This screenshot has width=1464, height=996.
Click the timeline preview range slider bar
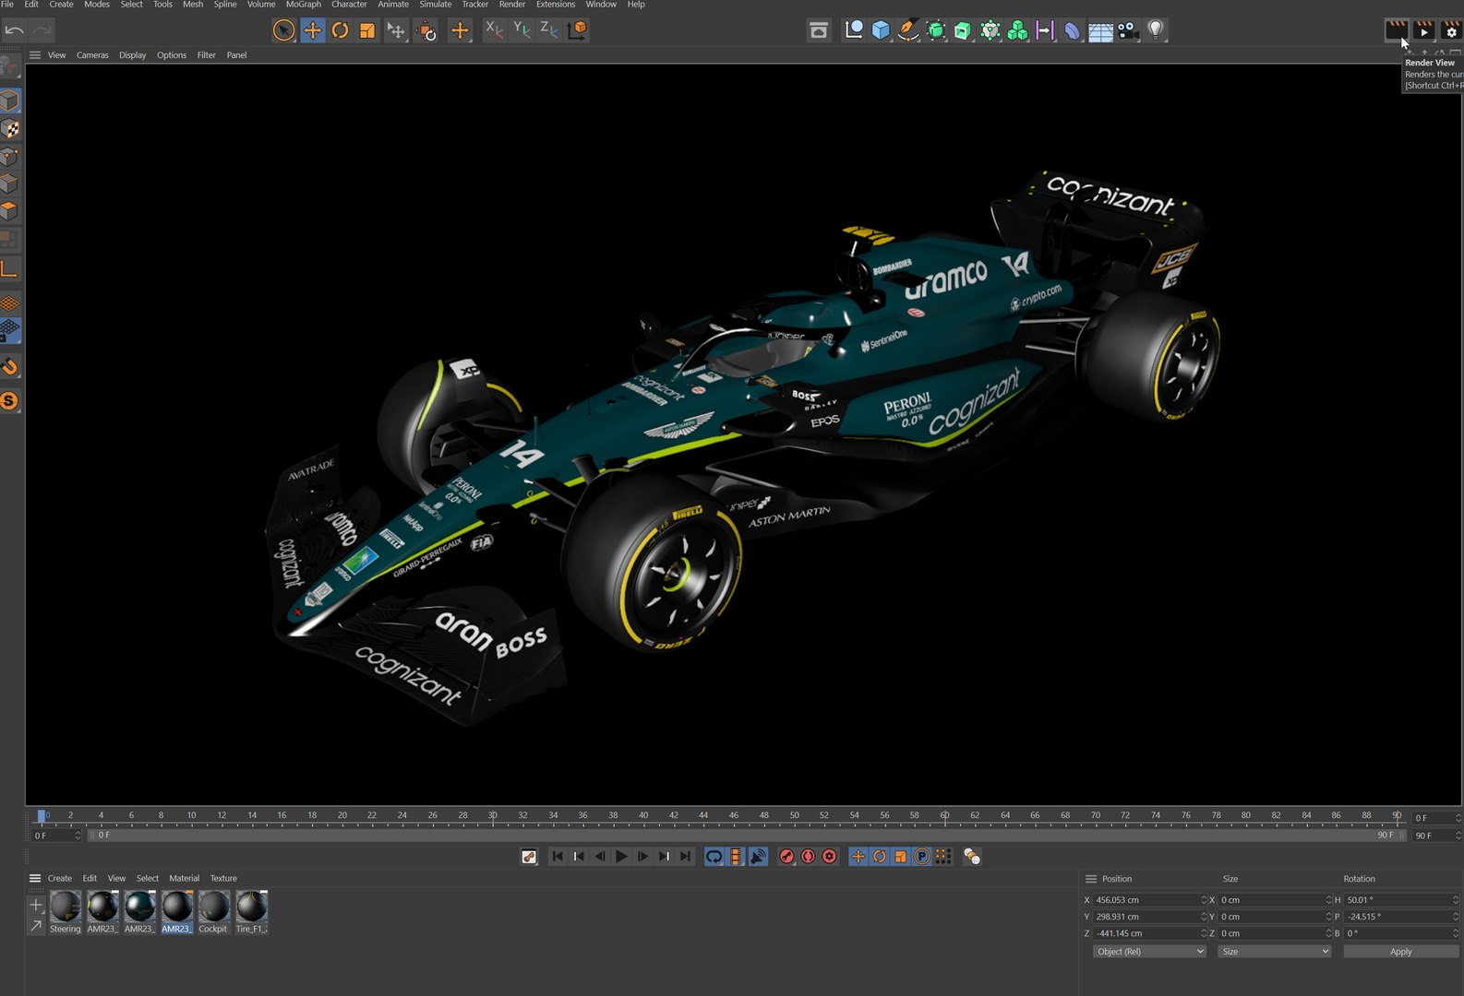[x=746, y=836]
